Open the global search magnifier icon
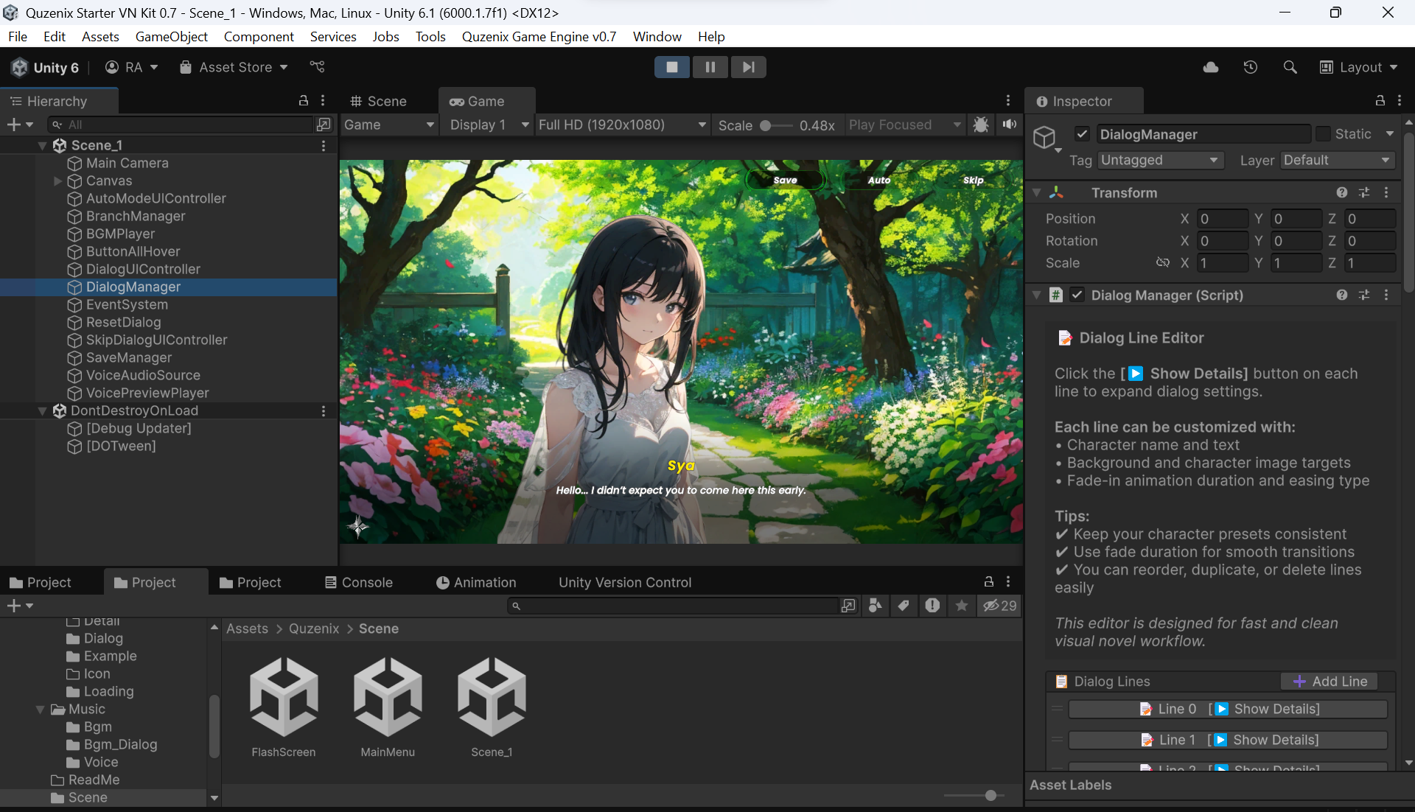The image size is (1415, 812). tap(1290, 67)
